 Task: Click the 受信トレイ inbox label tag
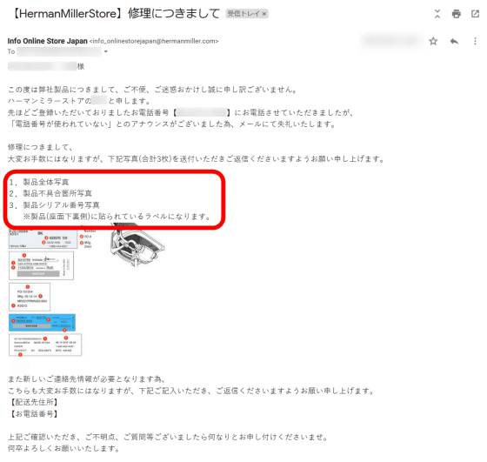pos(243,14)
